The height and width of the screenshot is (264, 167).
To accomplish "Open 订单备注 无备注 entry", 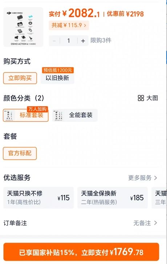I will 80,223.
